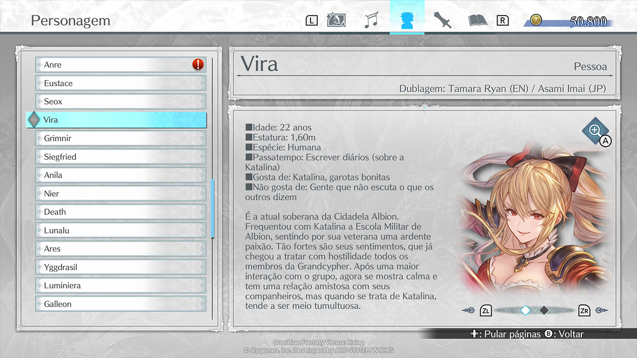Image resolution: width=637 pixels, height=358 pixels.
Task: Select Ares in the character list
Action: pos(120,249)
